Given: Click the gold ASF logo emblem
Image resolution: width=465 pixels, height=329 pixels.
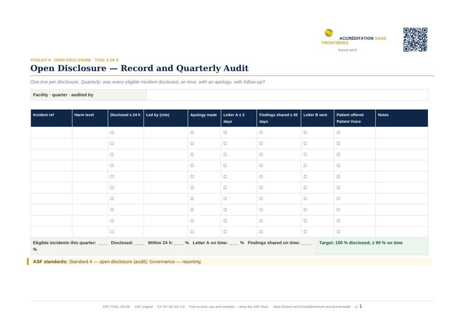Looking at the screenshot, I should 329,33.
